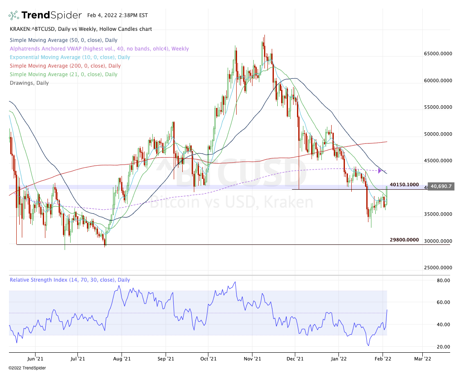Click the 29800.0000 support line label
Screen dimensions: 463x372
tap(404, 240)
